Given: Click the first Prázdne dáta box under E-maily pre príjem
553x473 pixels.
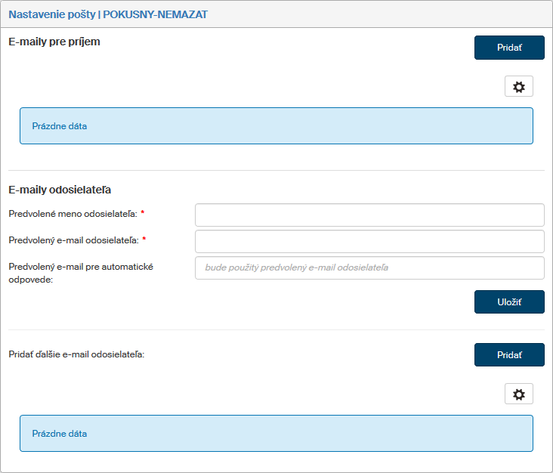Looking at the screenshot, I should tap(276, 125).
